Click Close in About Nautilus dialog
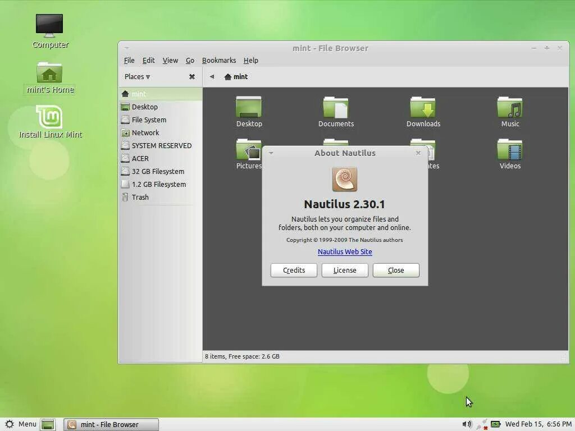This screenshot has height=431, width=575. (x=396, y=270)
